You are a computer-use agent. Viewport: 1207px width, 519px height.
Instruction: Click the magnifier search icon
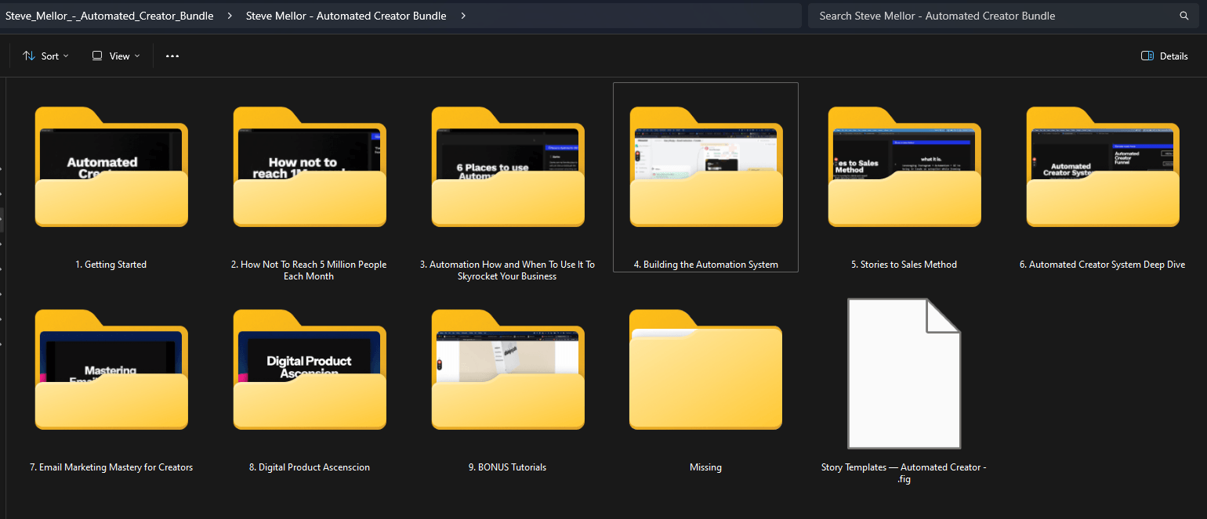coord(1184,16)
